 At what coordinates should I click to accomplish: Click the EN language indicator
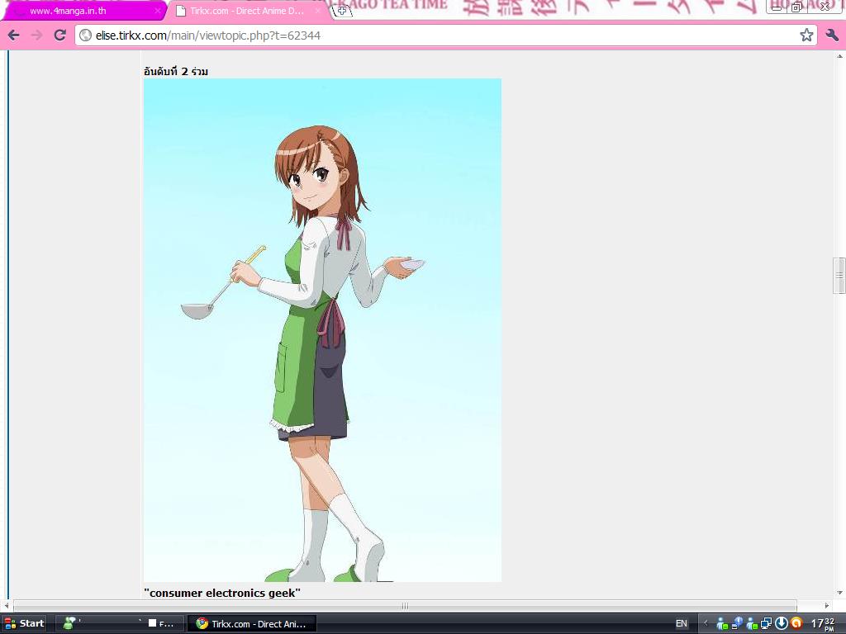682,624
